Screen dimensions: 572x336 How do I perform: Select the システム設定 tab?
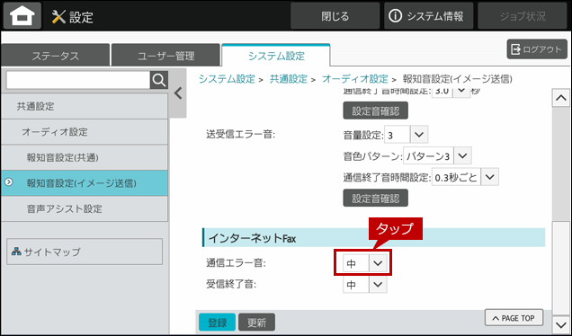(276, 56)
